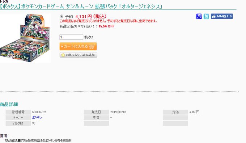The image size is (246, 143).
Task: Click the product title link 【ボックス】ポケモンカードゲーム
Action: tap(81, 7)
